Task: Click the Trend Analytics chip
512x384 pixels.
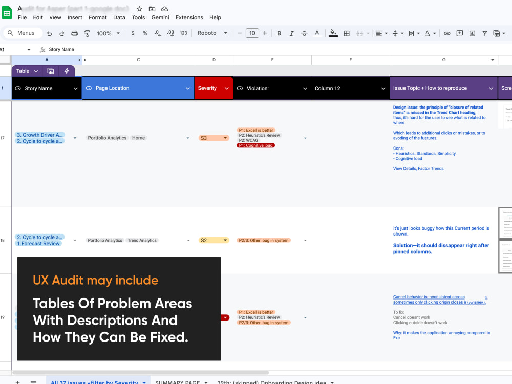Action: pos(142,240)
